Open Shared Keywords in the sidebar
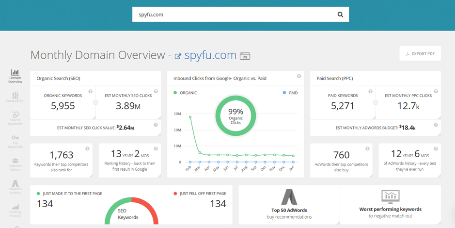 click(15, 118)
